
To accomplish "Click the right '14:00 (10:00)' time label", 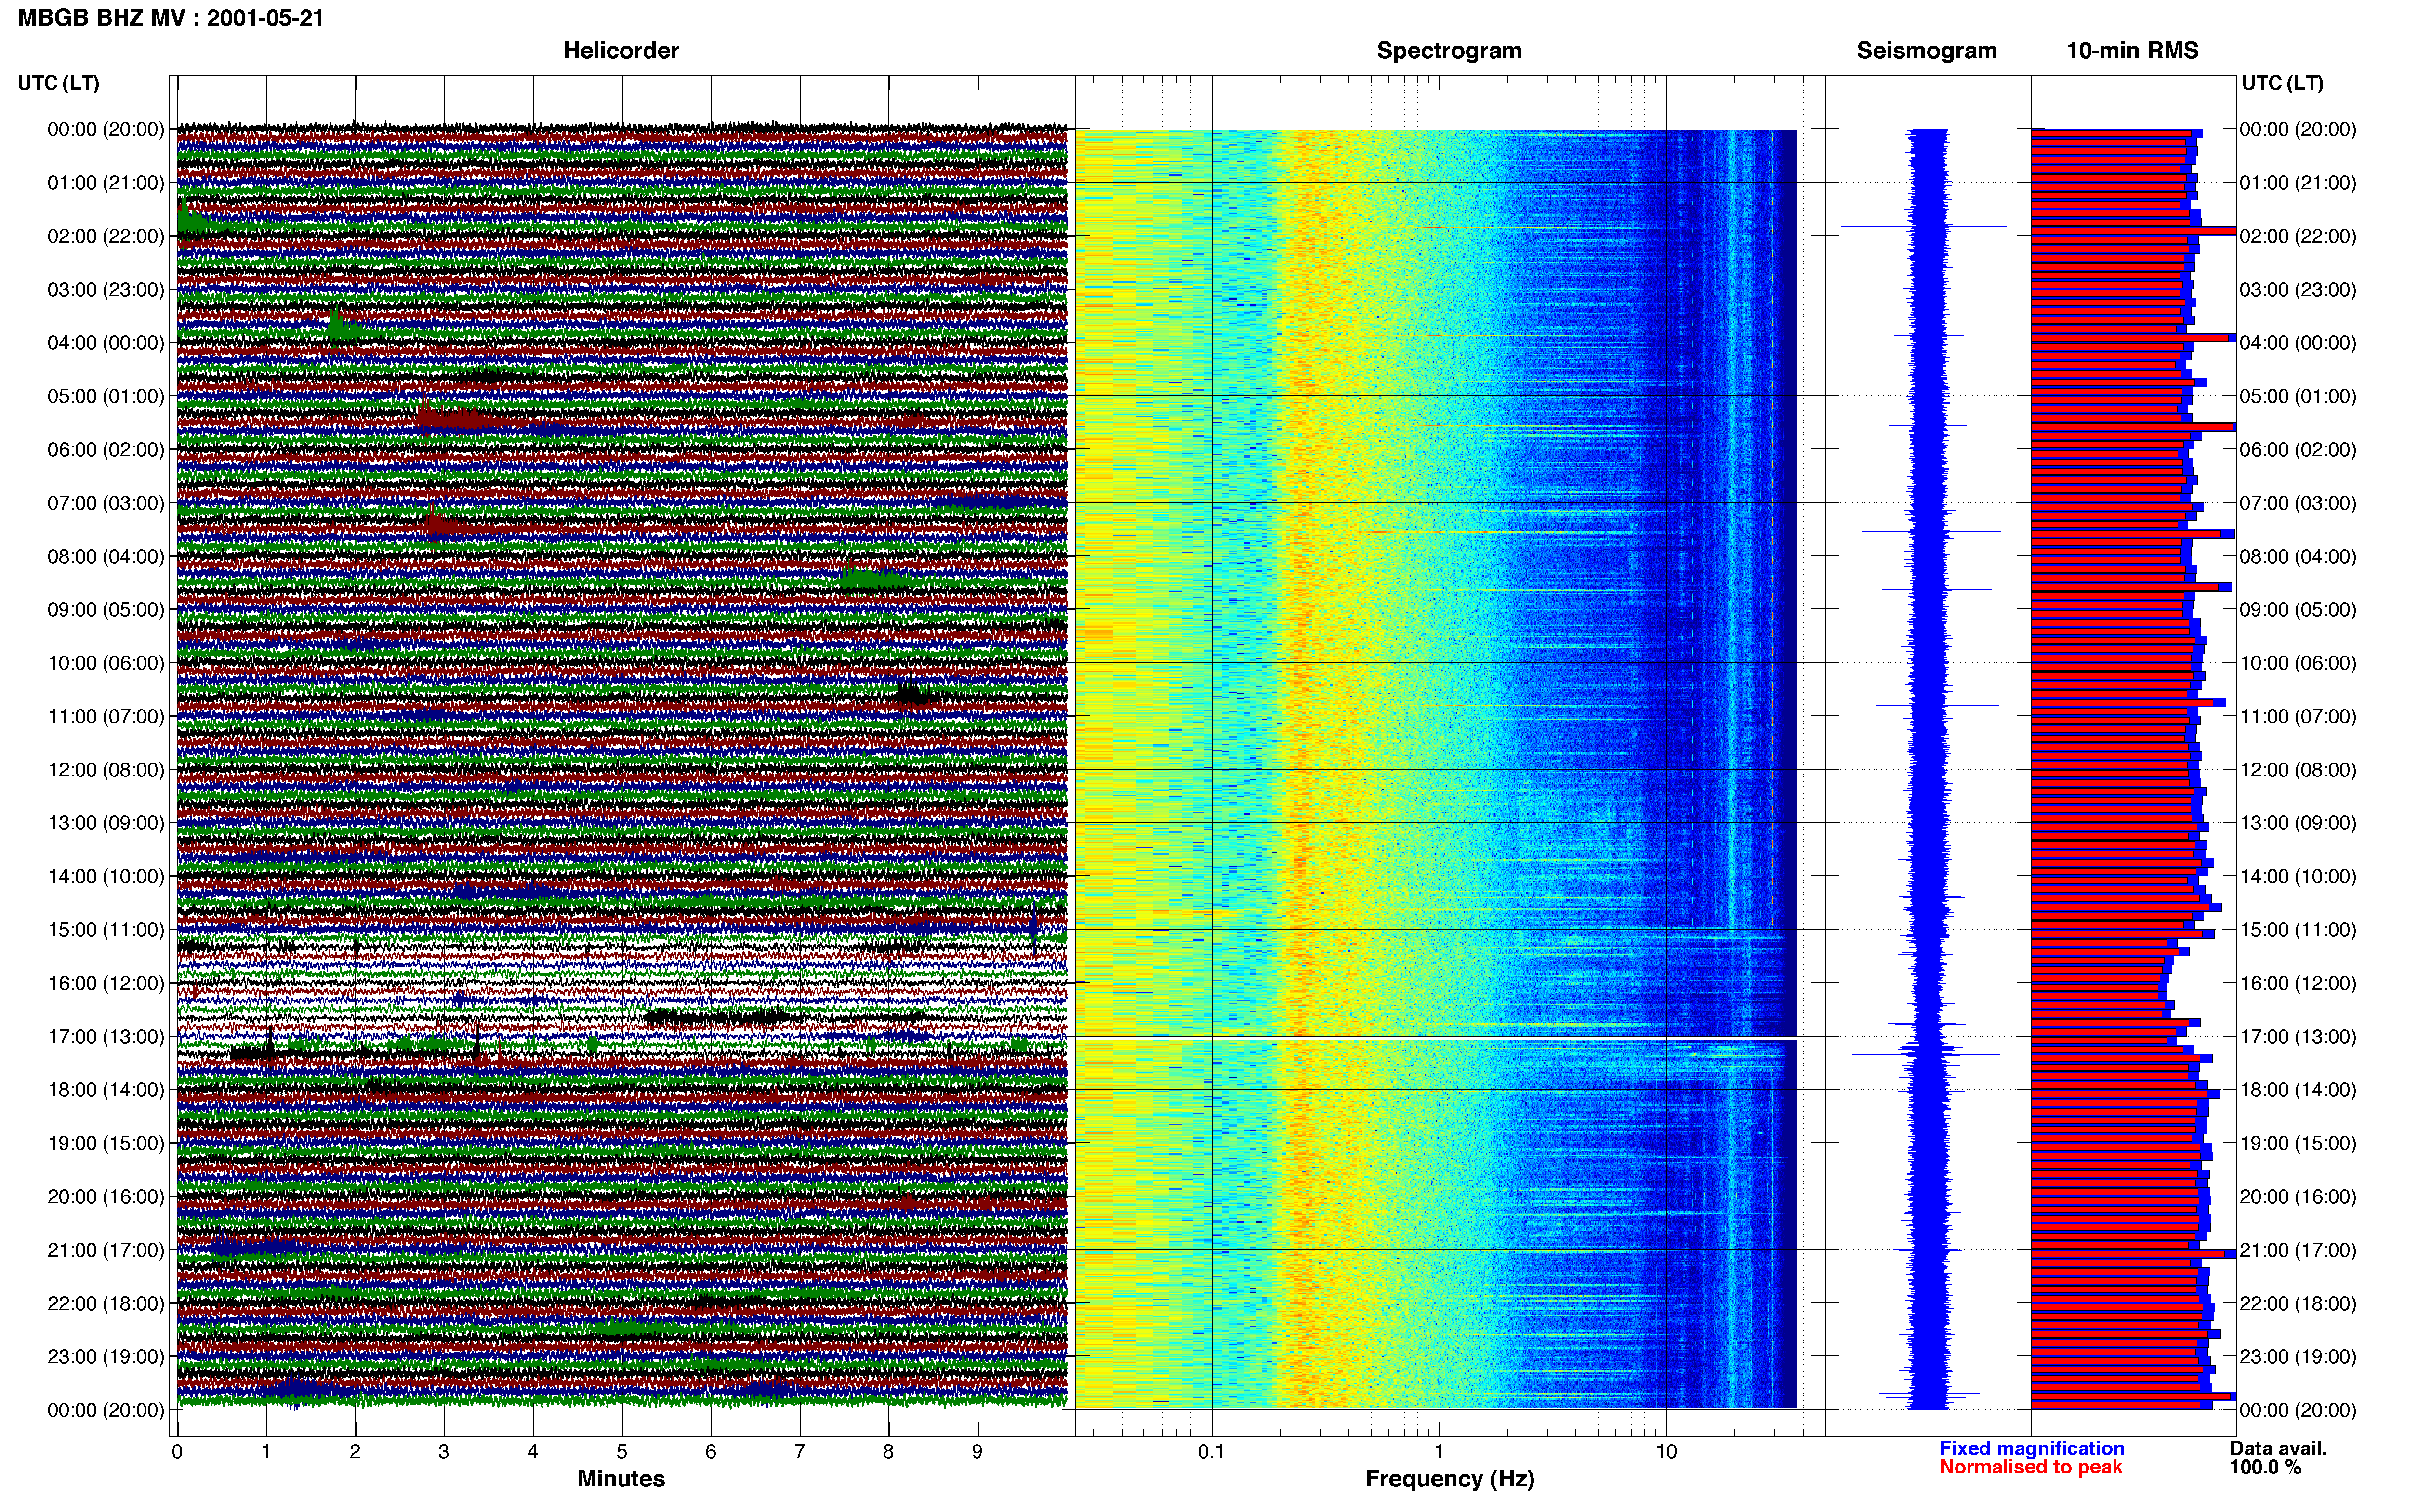I will click(2298, 877).
